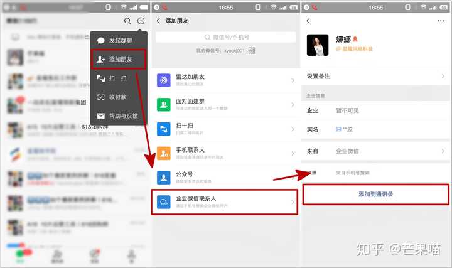Expand 雷达加朋友 row chevron

pyautogui.click(x=293, y=80)
